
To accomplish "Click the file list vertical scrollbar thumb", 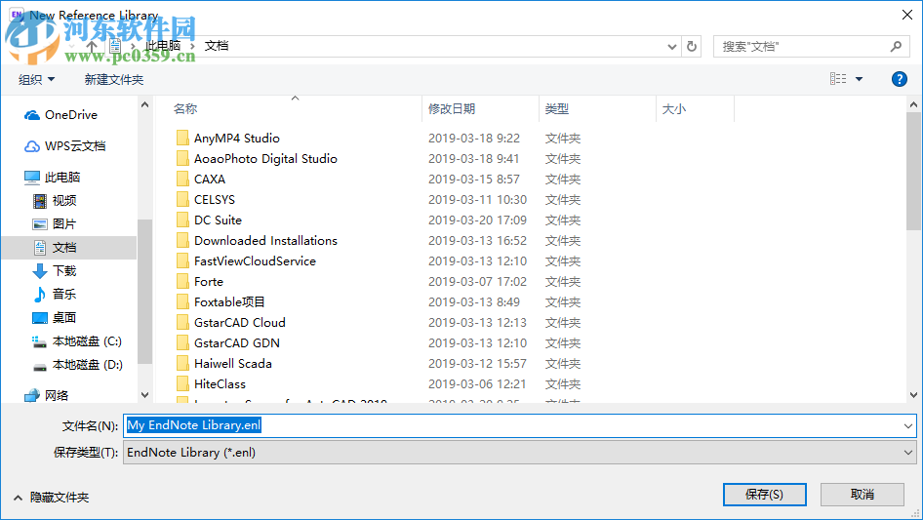I will click(913, 171).
